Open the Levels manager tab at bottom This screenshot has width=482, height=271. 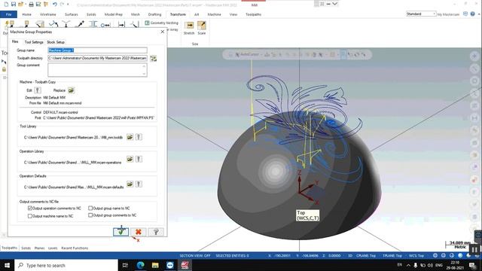click(x=53, y=248)
